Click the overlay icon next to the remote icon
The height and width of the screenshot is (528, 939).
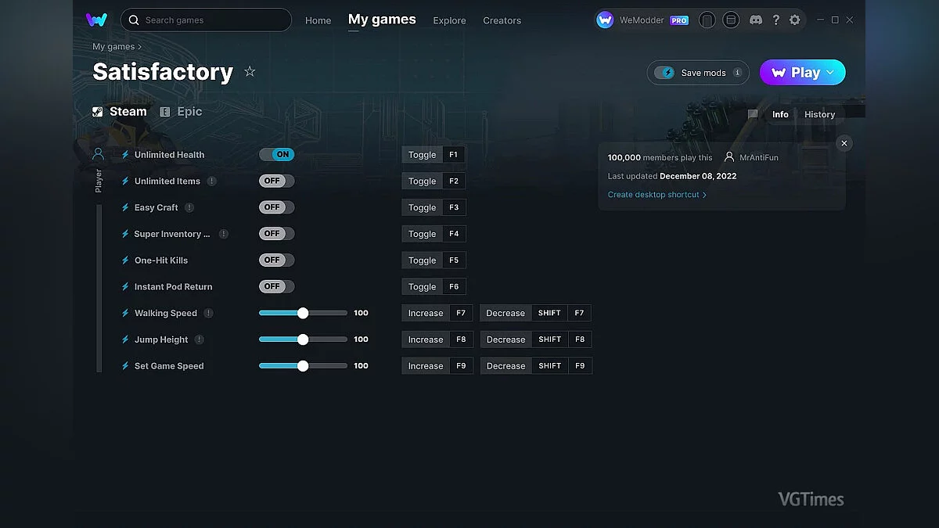[x=731, y=20]
